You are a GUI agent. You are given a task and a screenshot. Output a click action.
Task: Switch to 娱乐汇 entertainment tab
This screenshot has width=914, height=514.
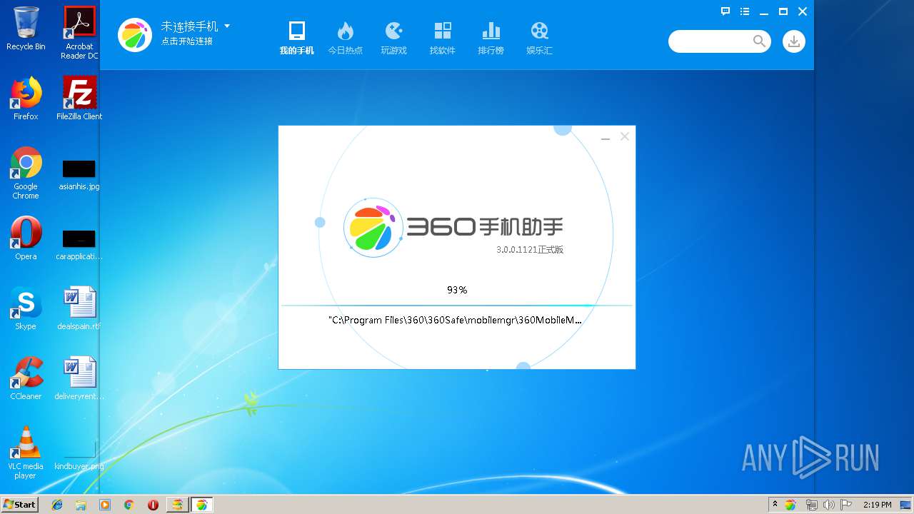pos(539,39)
